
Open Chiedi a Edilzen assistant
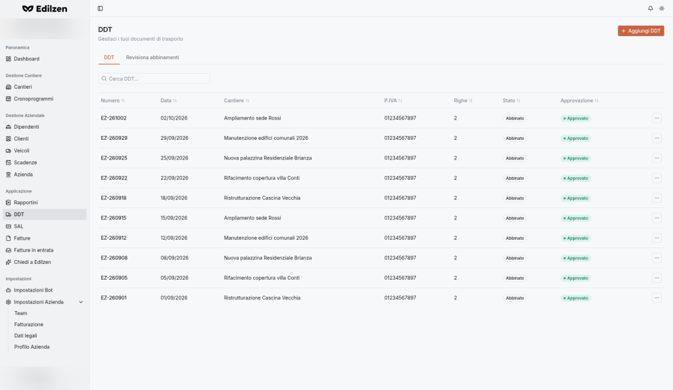click(45, 262)
